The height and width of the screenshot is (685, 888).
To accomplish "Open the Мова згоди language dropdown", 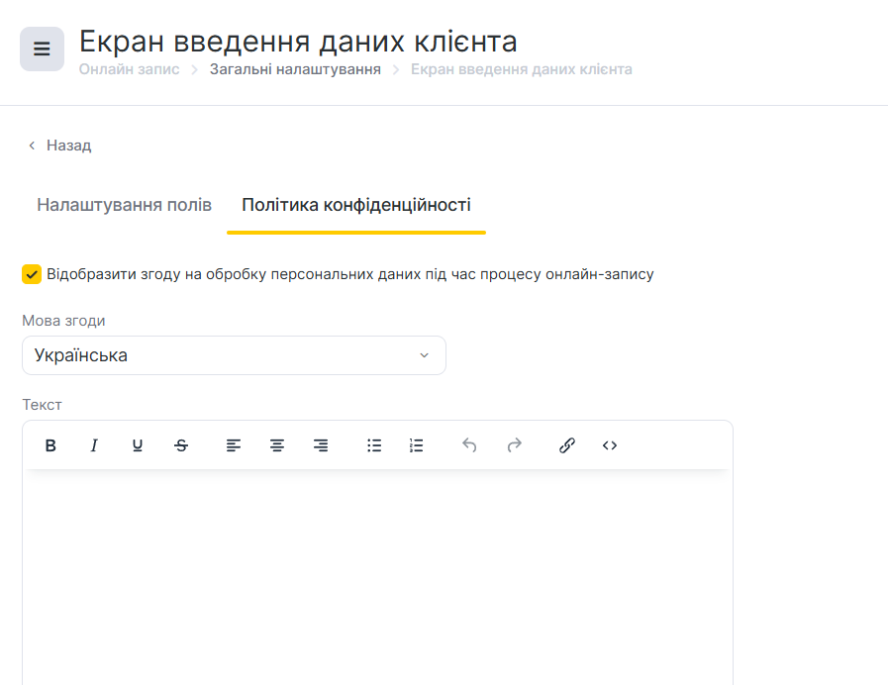I will [x=234, y=355].
